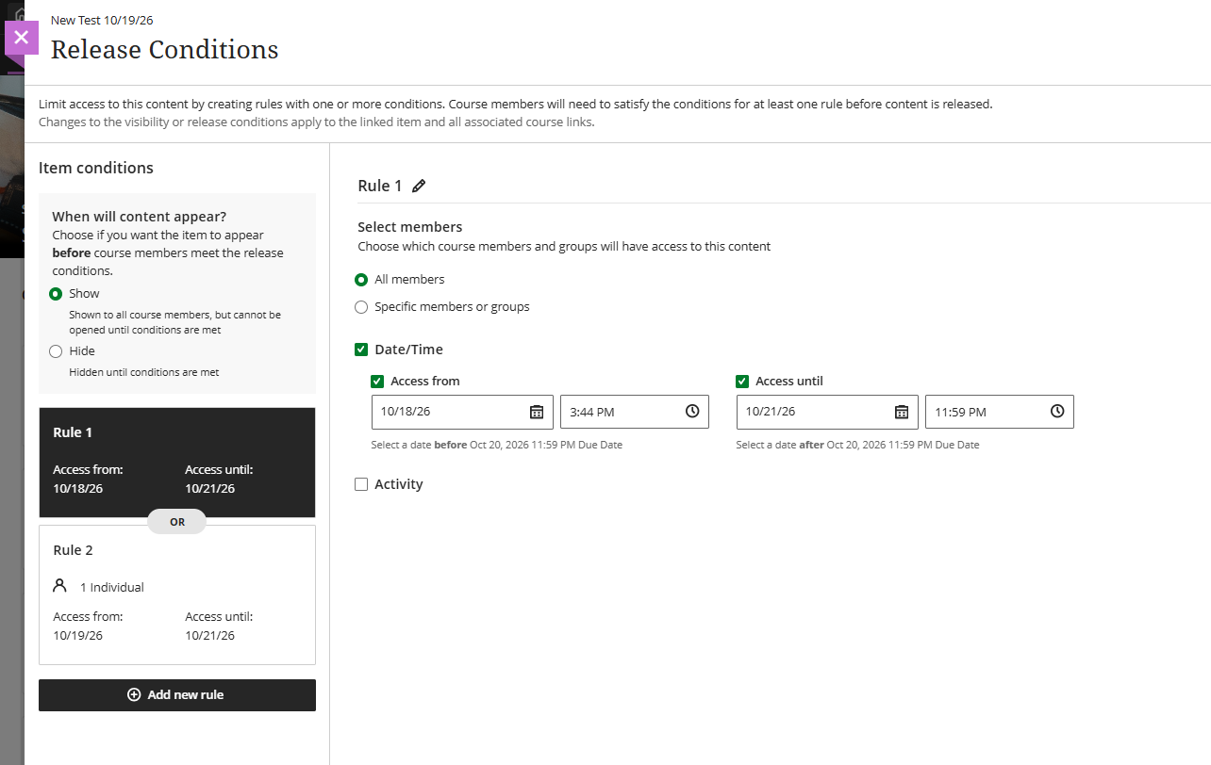Screen dimensions: 1211x765
Task: Select the Rule 2 card
Action: 177,595
